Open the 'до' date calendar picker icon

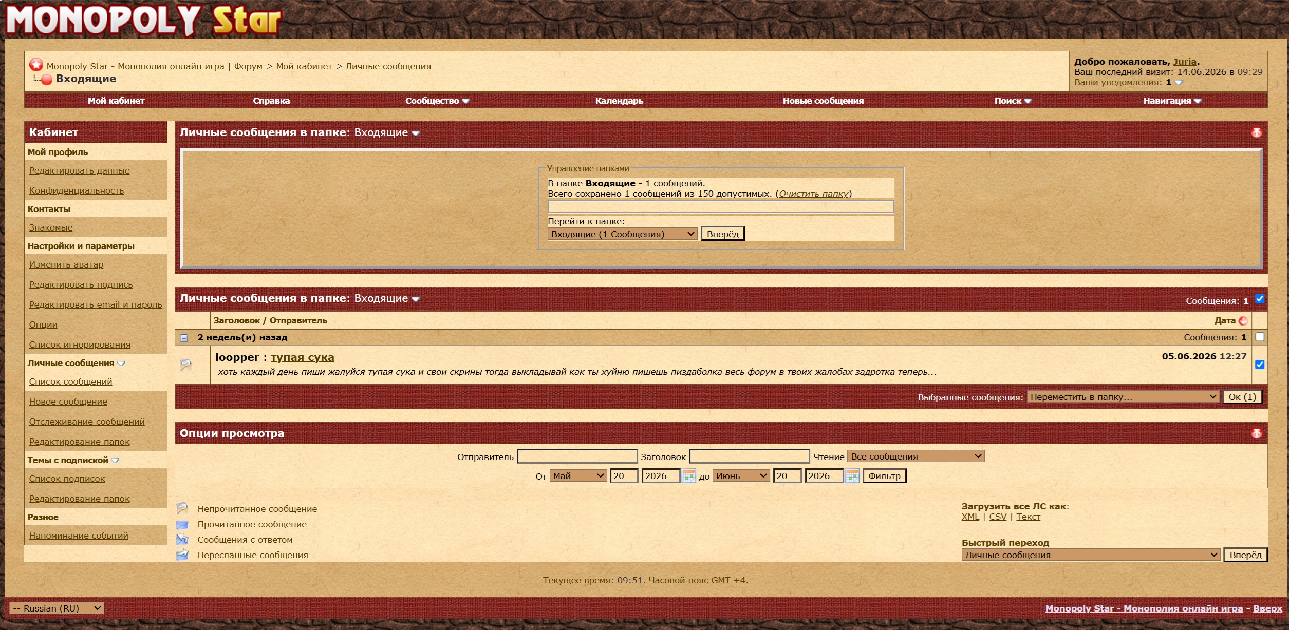point(852,476)
